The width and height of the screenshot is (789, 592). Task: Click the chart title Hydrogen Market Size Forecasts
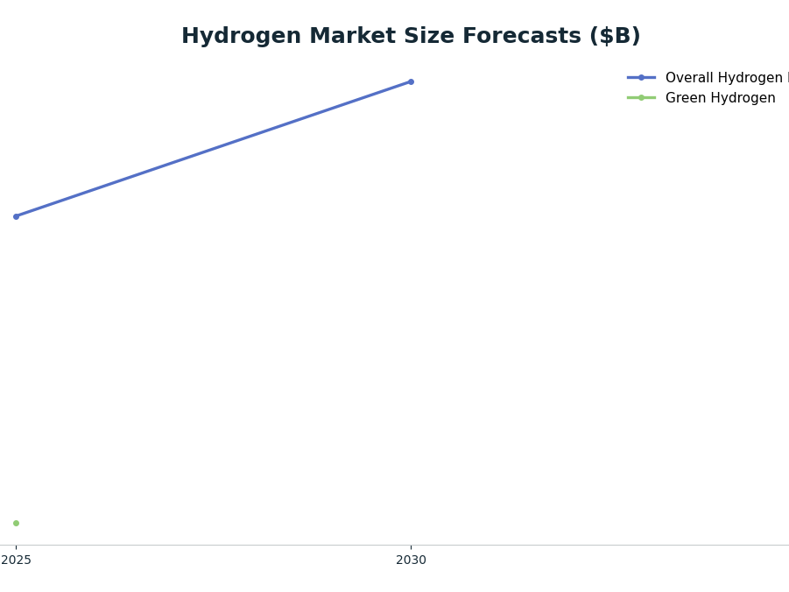click(x=411, y=36)
